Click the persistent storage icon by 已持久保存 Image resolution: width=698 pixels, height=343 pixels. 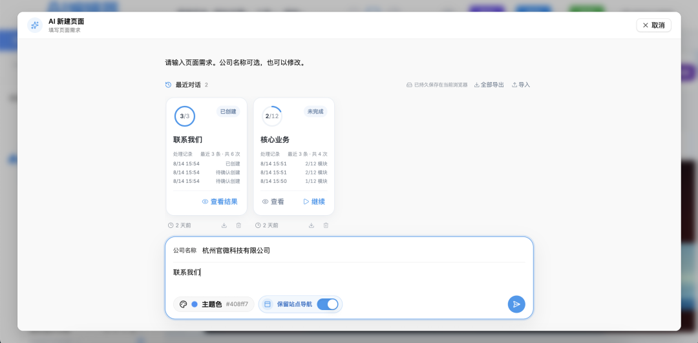409,85
